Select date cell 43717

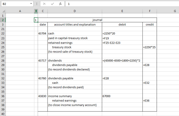click(x=43, y=61)
